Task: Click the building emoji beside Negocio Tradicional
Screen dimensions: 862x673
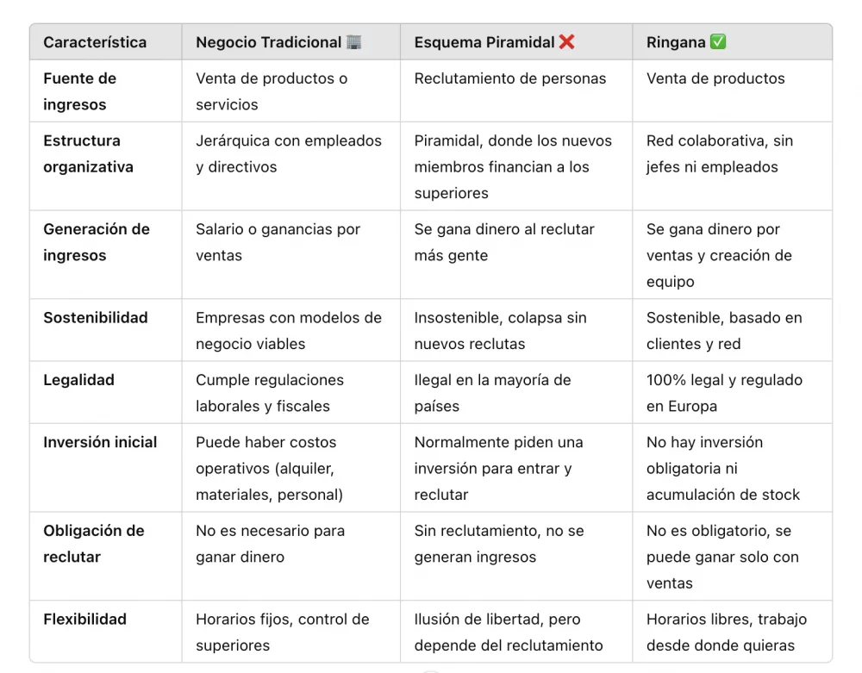Action: (353, 42)
